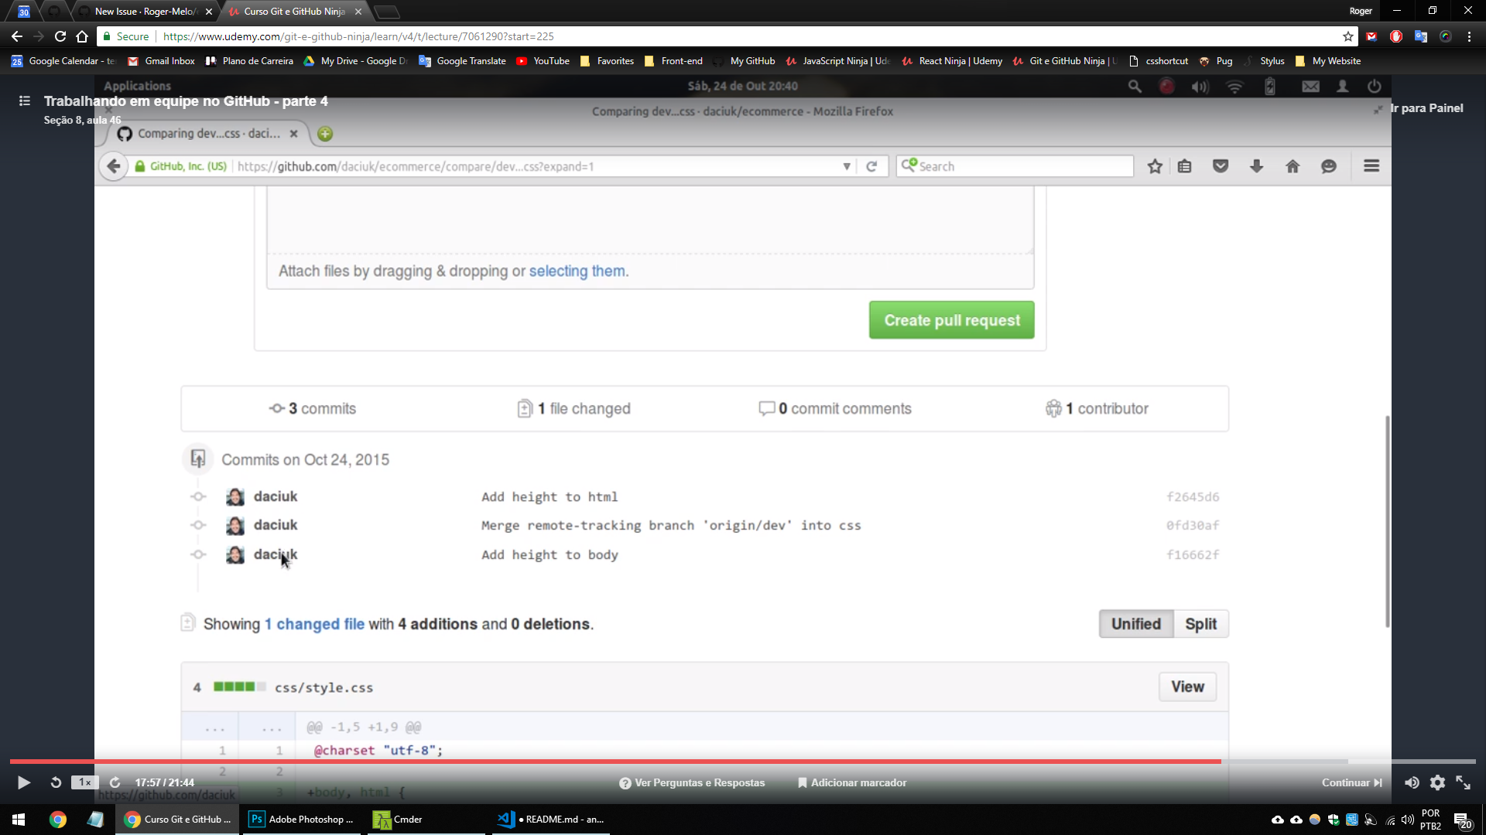Open commit hash 0fd30af
The width and height of the screenshot is (1486, 835).
(1193, 525)
